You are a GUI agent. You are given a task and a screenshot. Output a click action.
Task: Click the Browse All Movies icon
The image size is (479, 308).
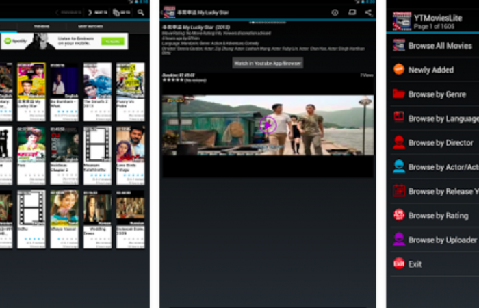tap(398, 45)
